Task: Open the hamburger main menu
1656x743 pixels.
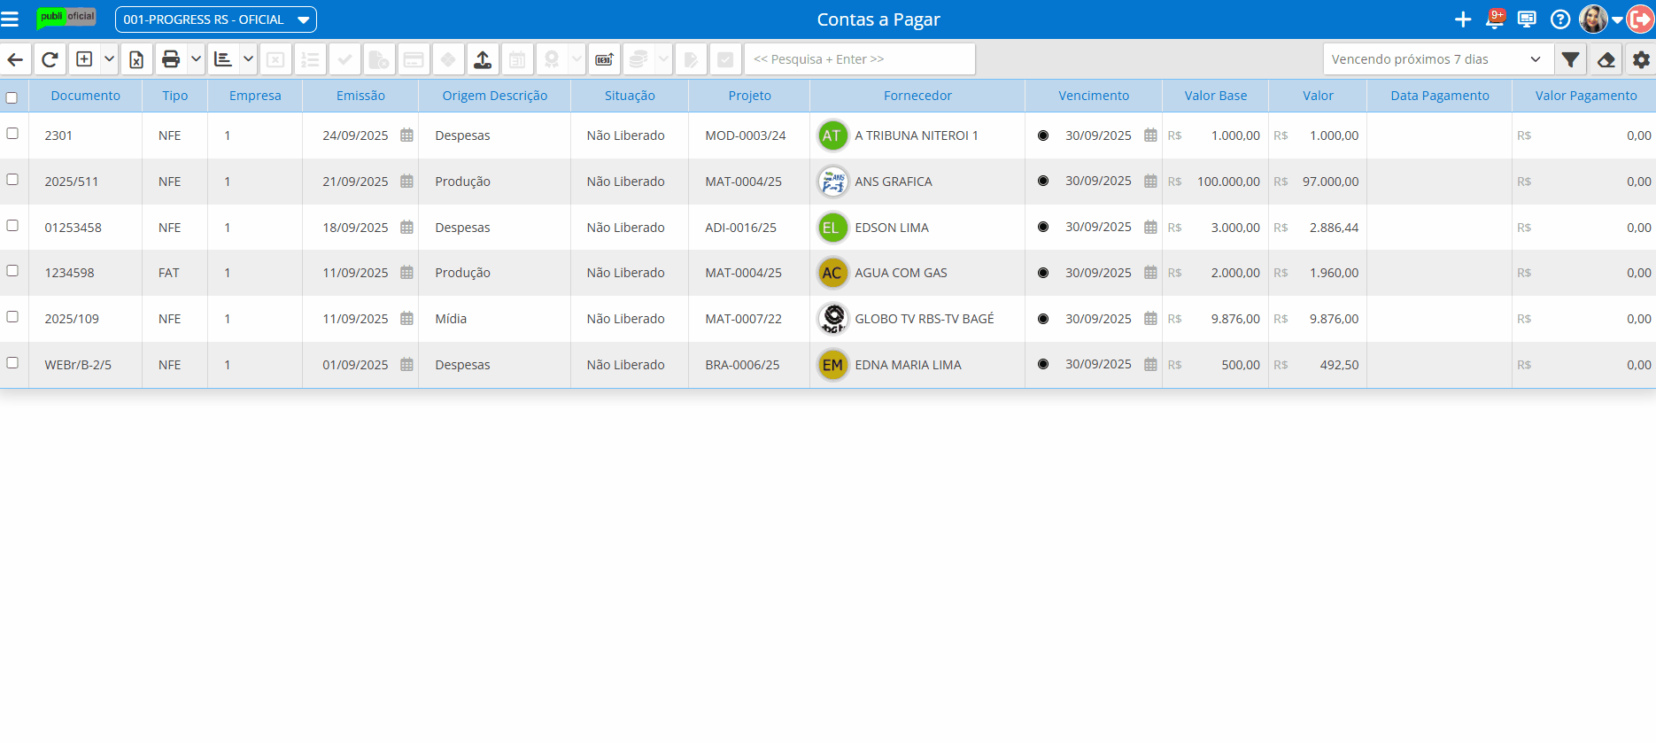Action: click(10, 19)
